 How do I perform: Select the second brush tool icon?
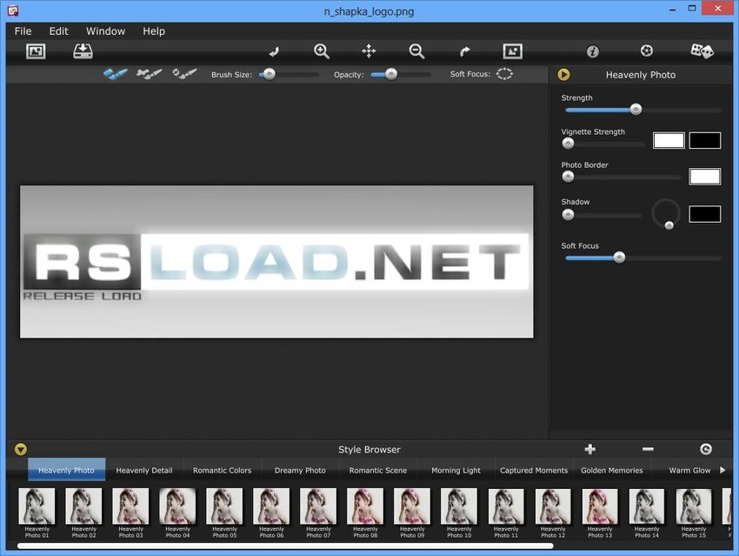pyautogui.click(x=149, y=74)
